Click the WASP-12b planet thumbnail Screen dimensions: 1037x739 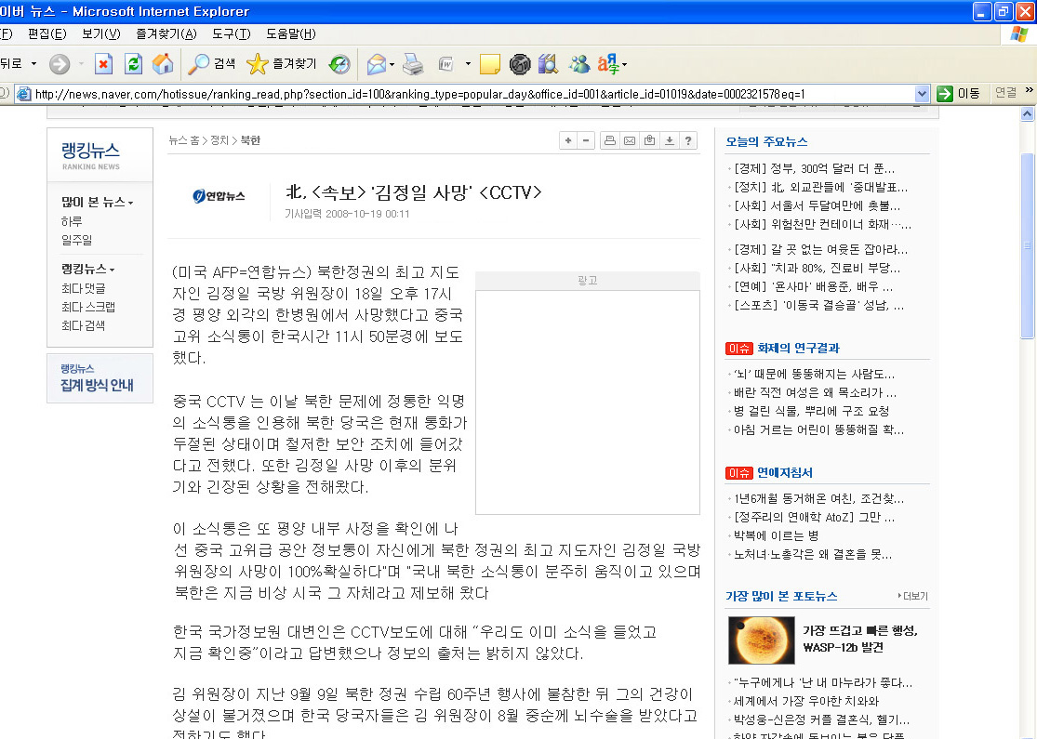(761, 641)
